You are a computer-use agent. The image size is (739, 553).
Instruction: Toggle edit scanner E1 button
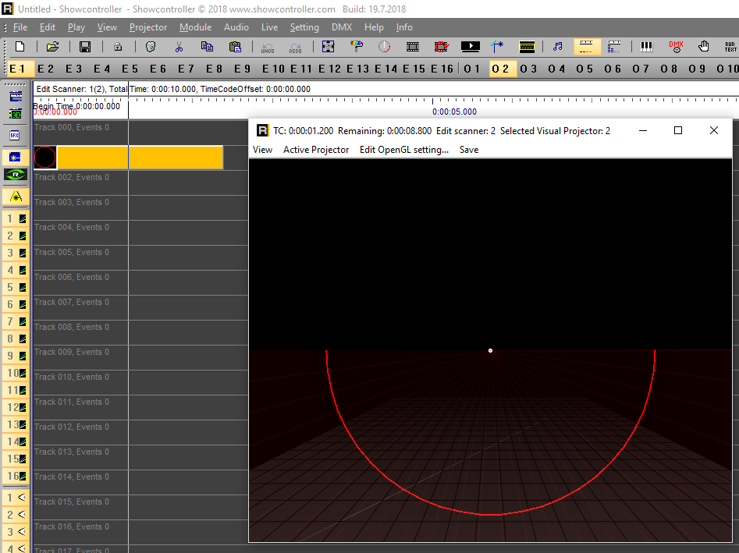[x=19, y=69]
